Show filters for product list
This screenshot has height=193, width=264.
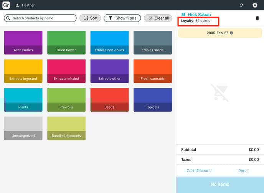(x=122, y=18)
